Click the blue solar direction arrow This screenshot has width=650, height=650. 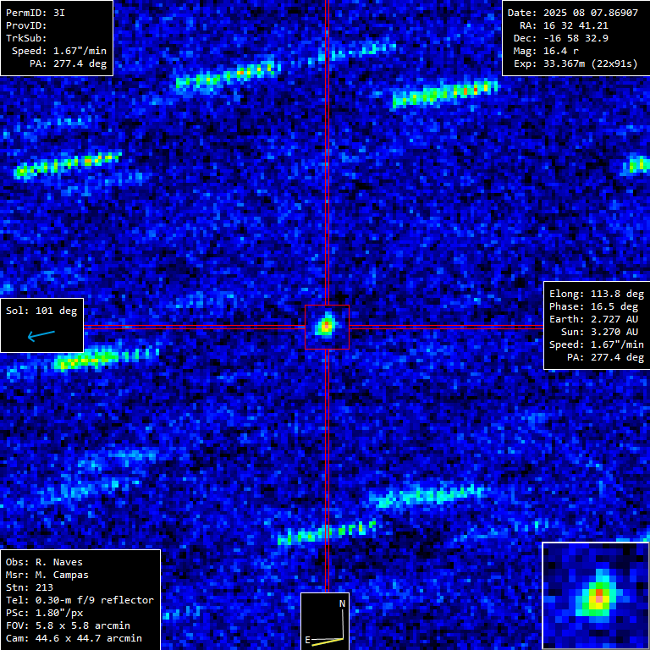point(41,335)
